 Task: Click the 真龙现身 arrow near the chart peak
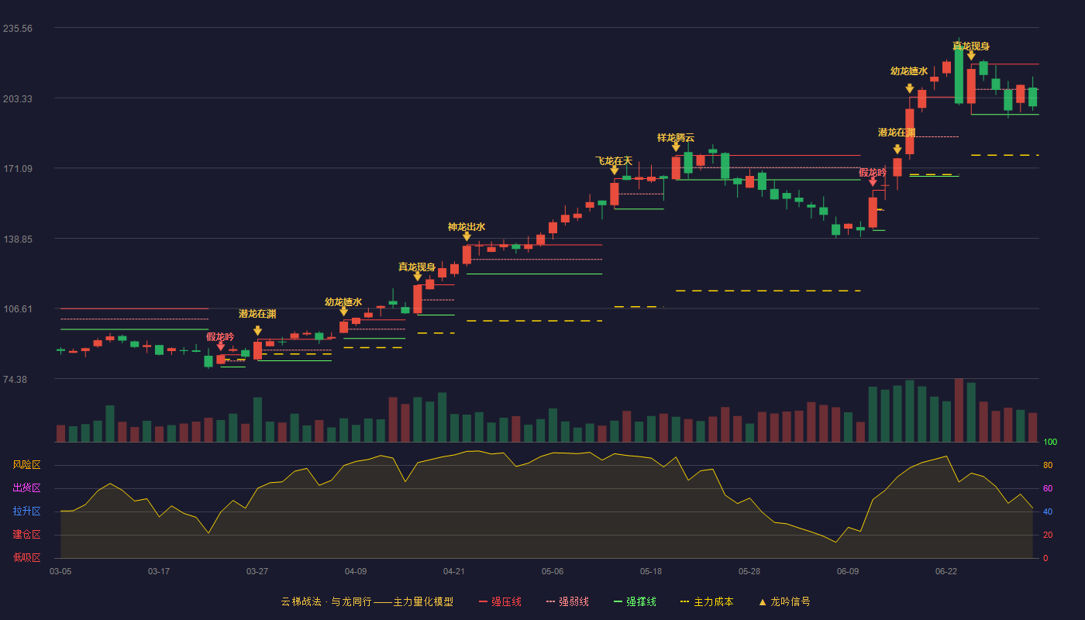[x=971, y=56]
